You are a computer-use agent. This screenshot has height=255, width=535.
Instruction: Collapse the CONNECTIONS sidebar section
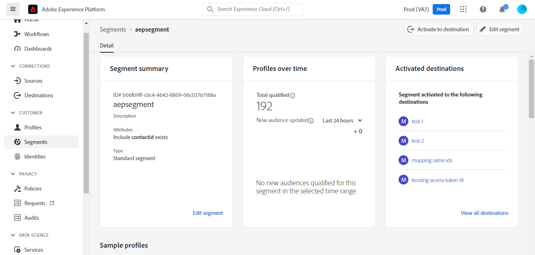(13, 66)
